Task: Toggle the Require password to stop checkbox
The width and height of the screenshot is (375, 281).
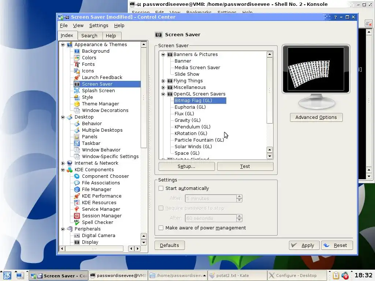Action: pos(161,208)
